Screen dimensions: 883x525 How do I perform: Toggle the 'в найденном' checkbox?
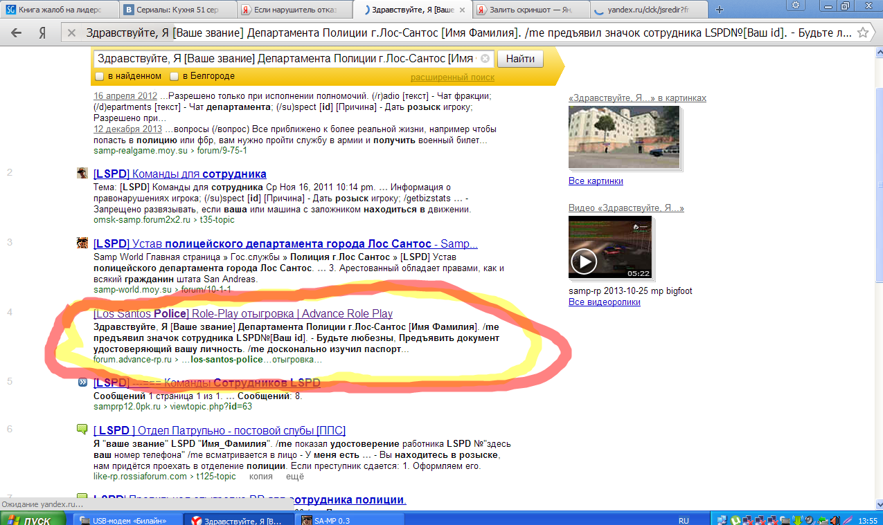(100, 76)
